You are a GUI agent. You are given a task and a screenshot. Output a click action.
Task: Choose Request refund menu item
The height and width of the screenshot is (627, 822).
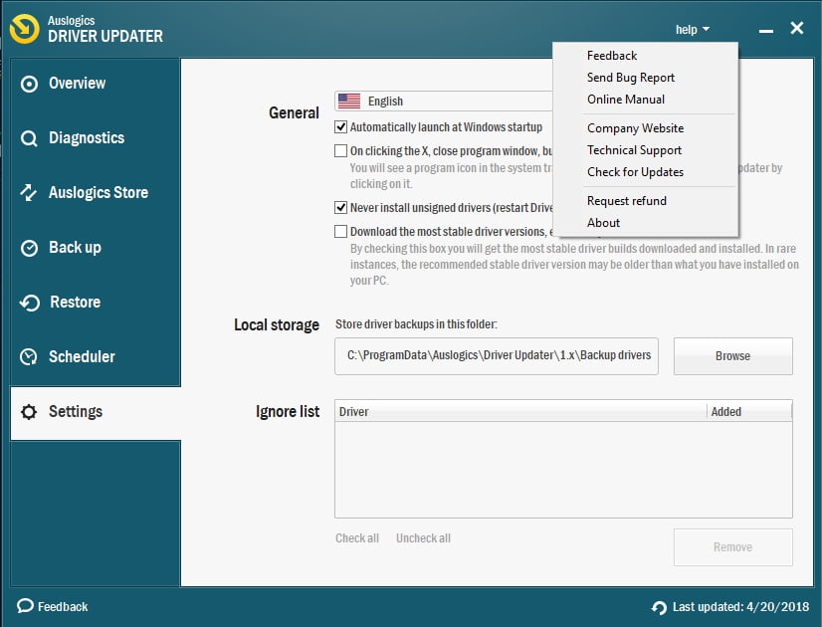tap(645, 201)
